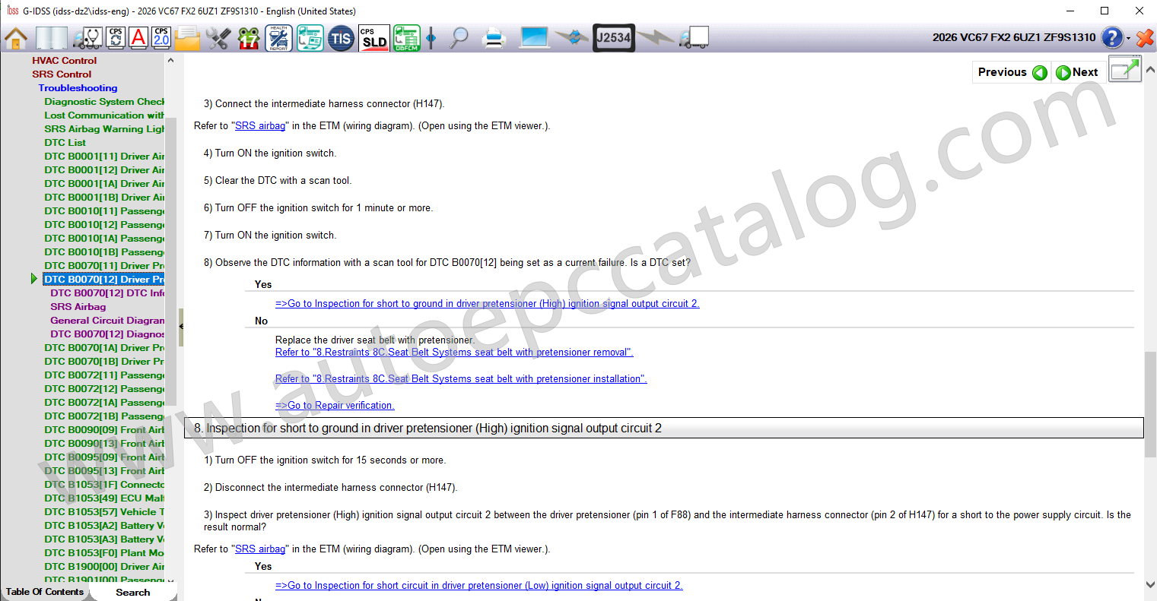Image resolution: width=1157 pixels, height=601 pixels.
Task: Open DTC List tree entry
Action: [x=65, y=142]
